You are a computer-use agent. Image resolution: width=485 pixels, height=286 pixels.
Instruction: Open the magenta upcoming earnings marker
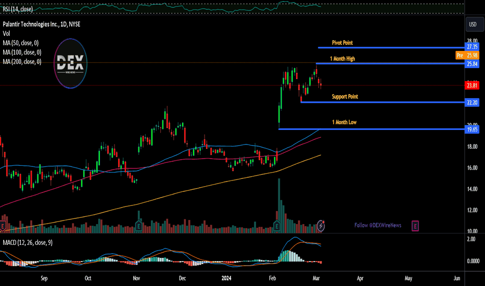tap(415, 226)
